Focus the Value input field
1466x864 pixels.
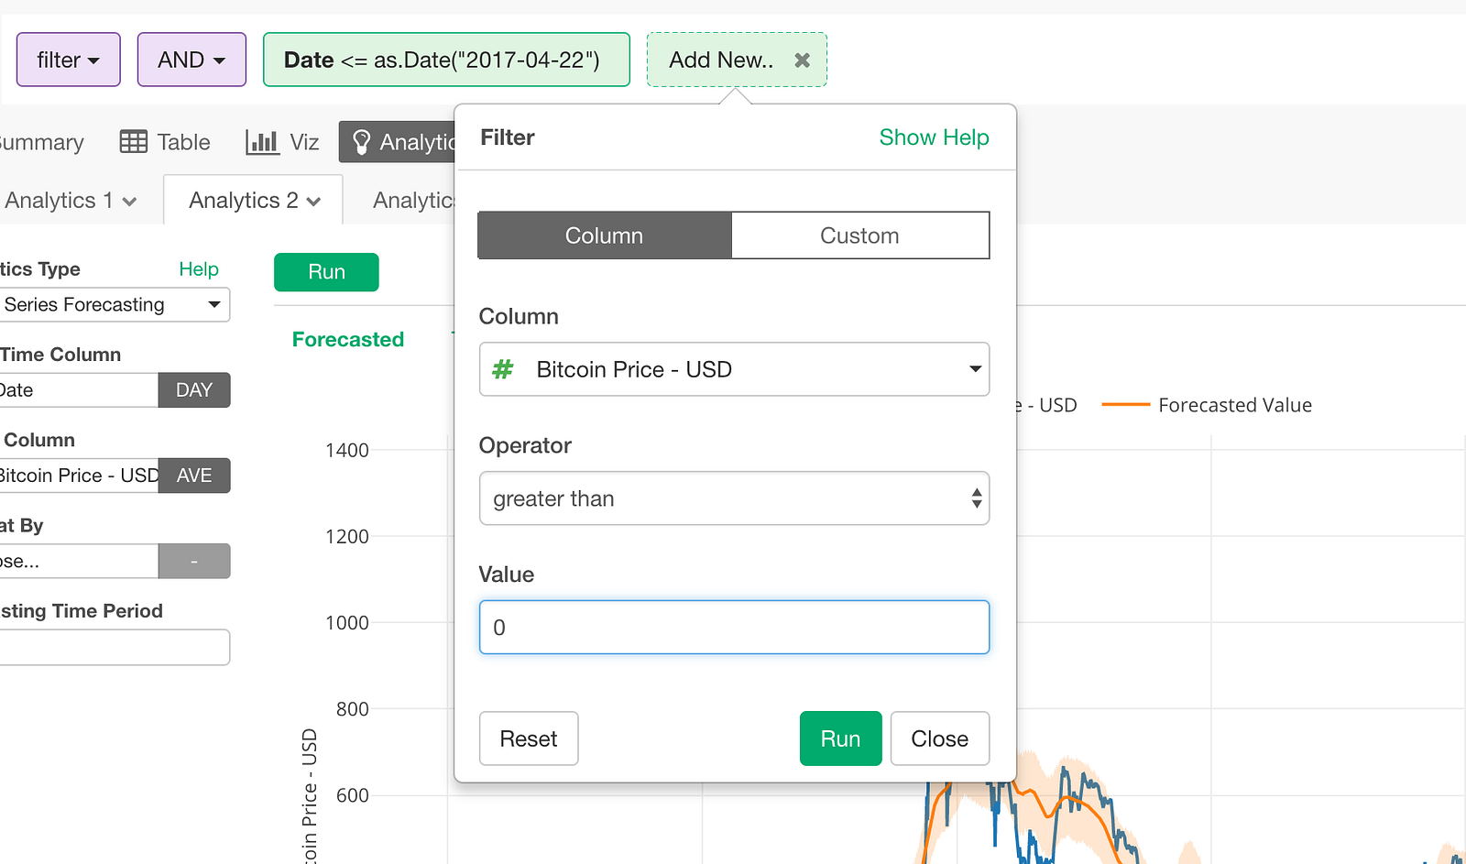[x=734, y=628]
